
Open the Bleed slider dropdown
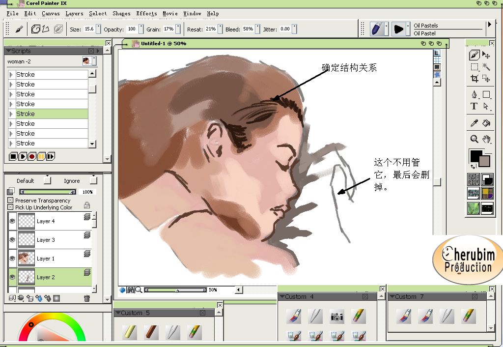(257, 29)
